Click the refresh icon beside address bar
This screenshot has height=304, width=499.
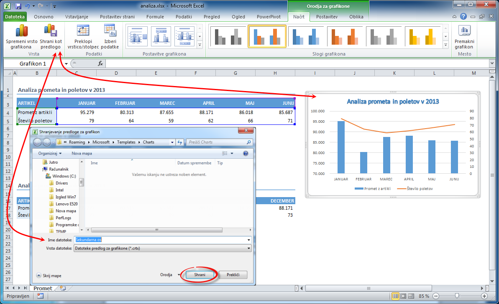click(180, 142)
